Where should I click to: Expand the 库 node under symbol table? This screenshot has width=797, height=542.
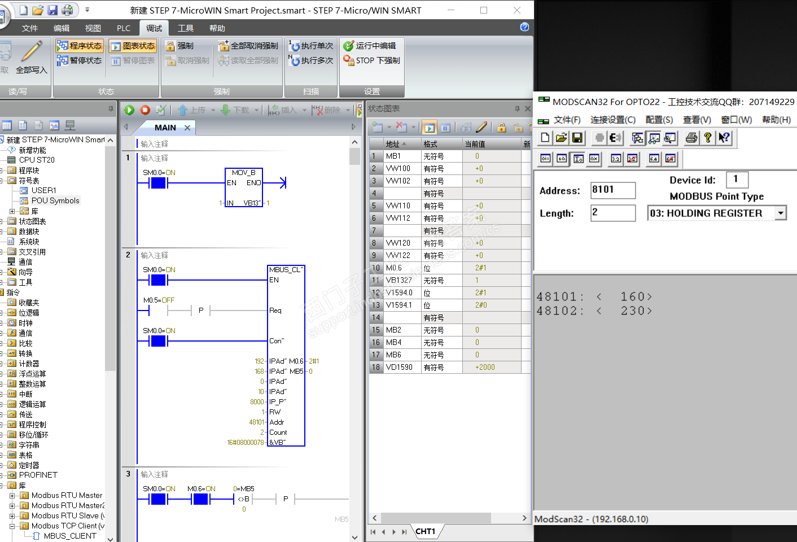(12, 211)
